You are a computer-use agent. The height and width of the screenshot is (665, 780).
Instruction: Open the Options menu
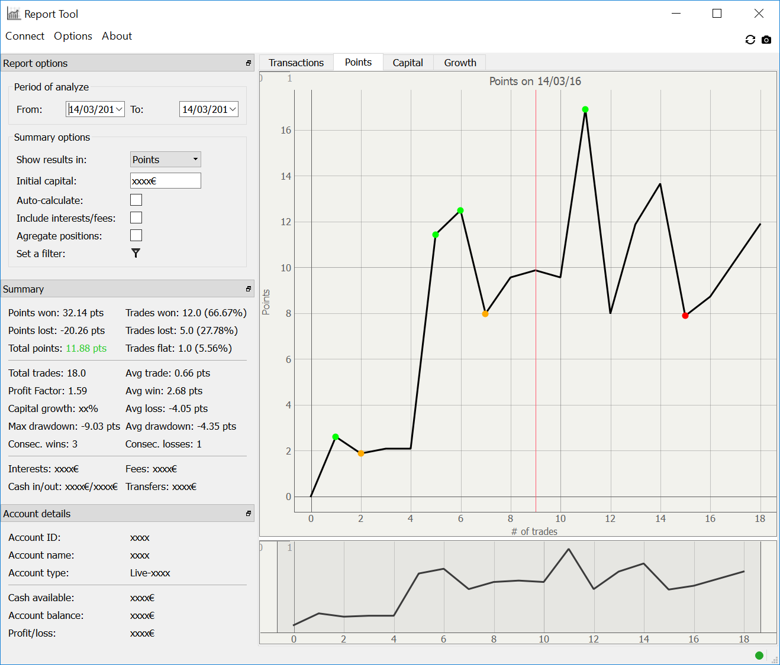tap(73, 36)
